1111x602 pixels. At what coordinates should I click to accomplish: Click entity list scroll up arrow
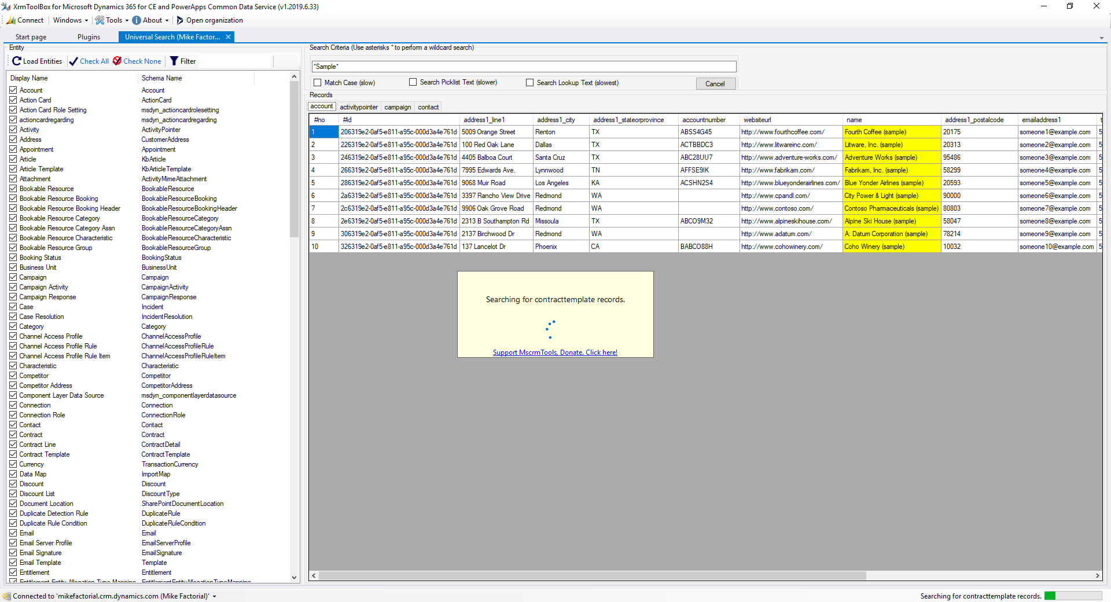(x=294, y=76)
